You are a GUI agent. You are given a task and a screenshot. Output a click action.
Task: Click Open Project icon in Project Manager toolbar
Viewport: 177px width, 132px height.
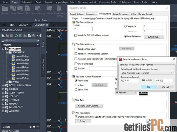coord(3,36)
